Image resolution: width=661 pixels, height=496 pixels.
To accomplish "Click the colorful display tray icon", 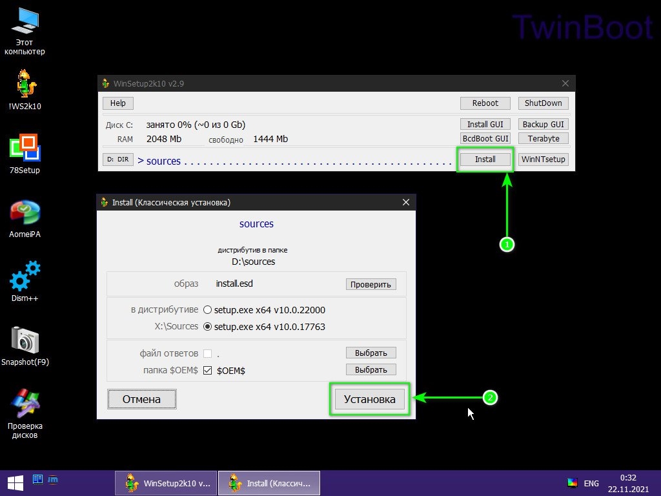I will coord(572,483).
